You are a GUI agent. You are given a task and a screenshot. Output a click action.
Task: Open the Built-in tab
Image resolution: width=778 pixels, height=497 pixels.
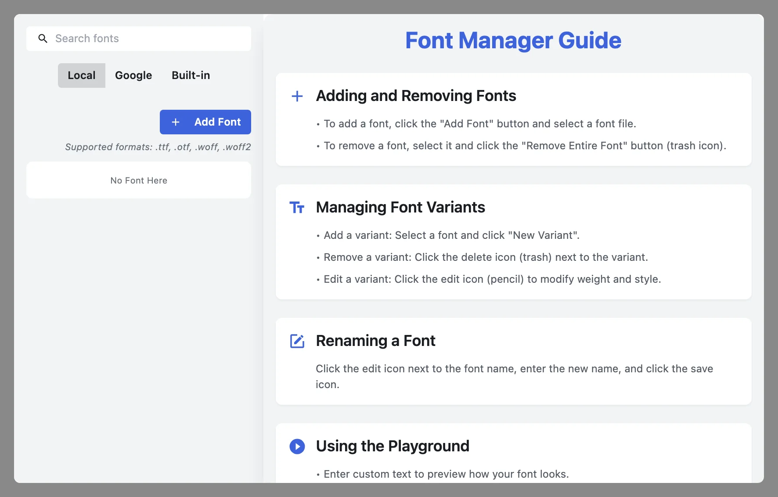(191, 76)
